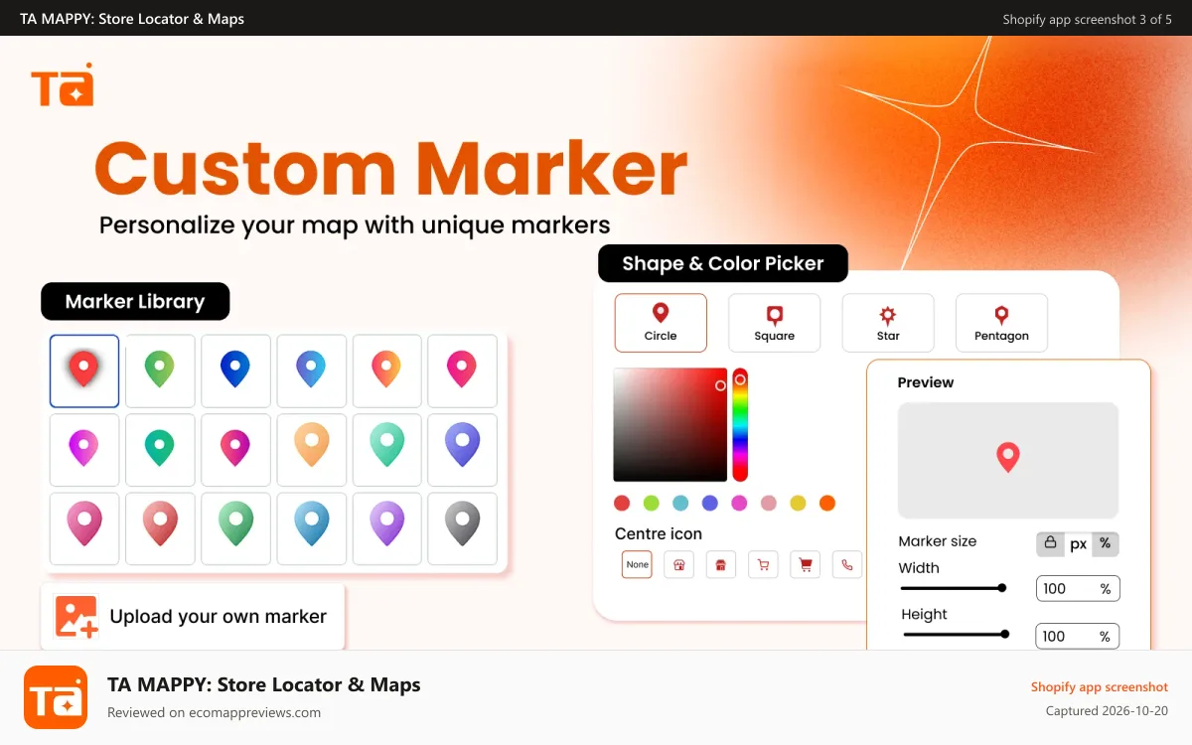Select the filled storefront centre icon

click(x=721, y=564)
